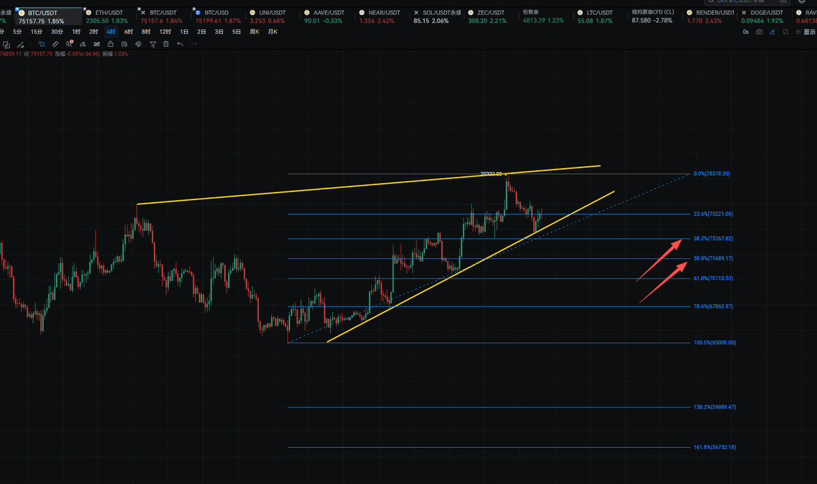Screen dimensions: 817x484
Task: Click the zoom-in magnifier tool
Action: coord(69,44)
